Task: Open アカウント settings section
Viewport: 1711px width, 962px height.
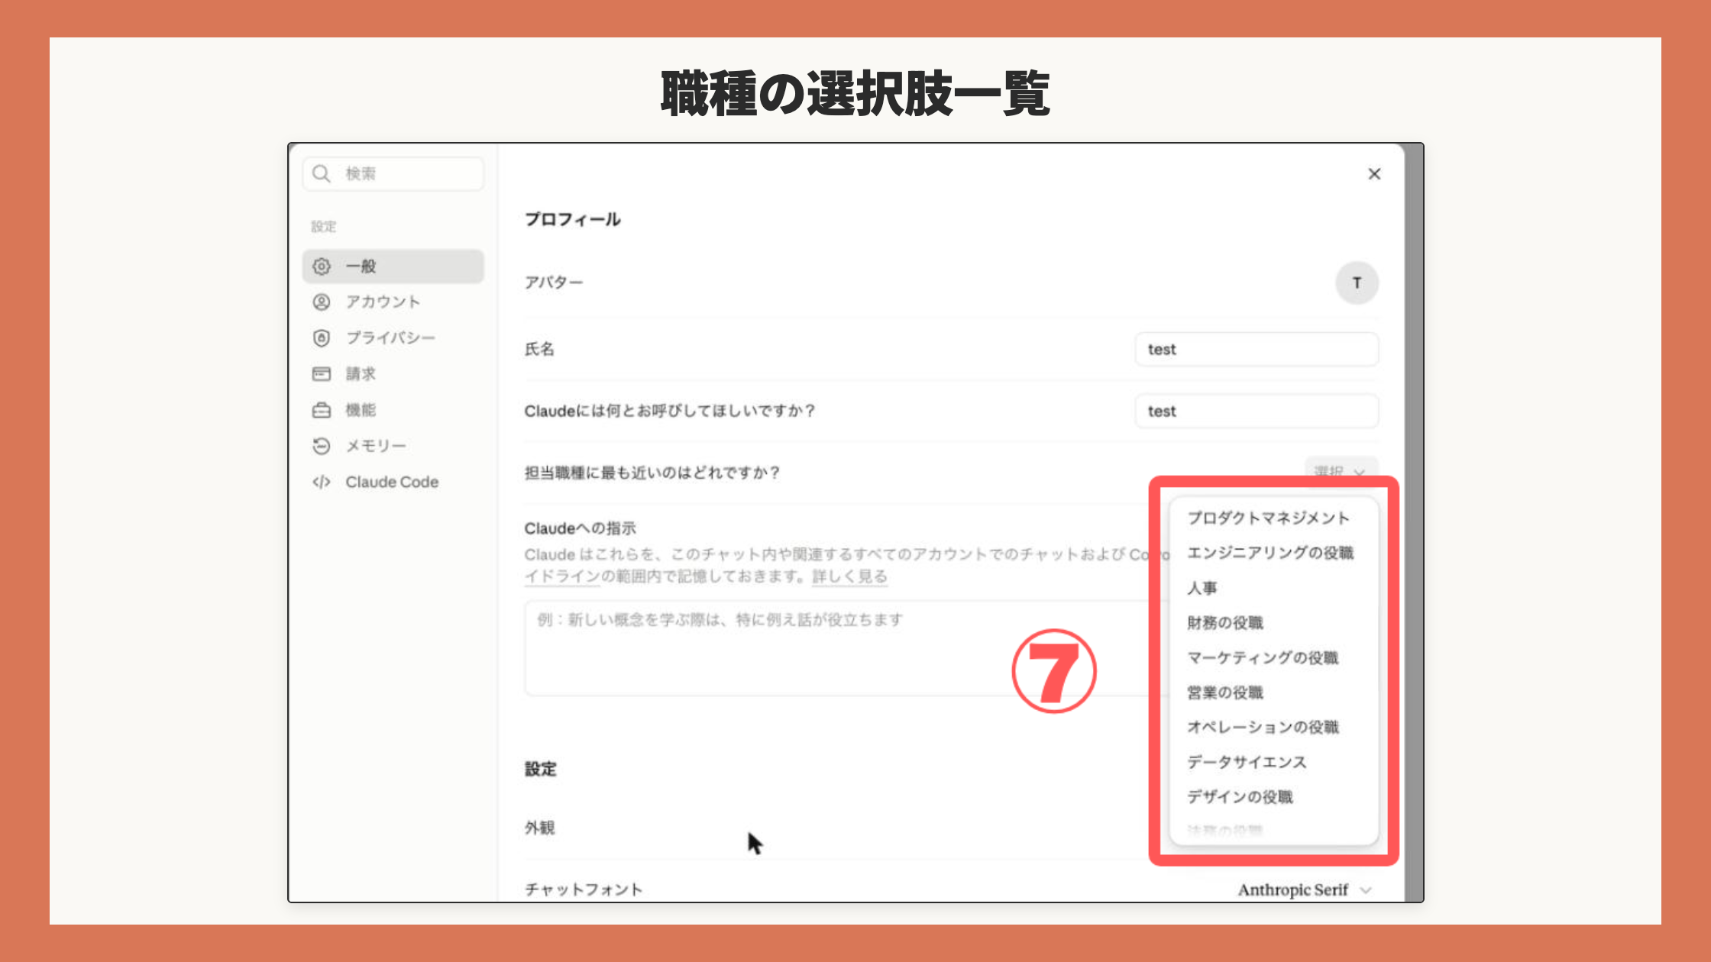Action: pyautogui.click(x=393, y=302)
